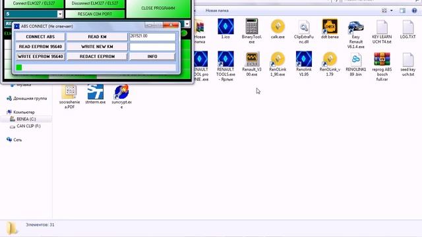This screenshot has height=237, width=422.
Task: Click Disconnect ELM327 / ELS27 button
Action: (95, 3)
